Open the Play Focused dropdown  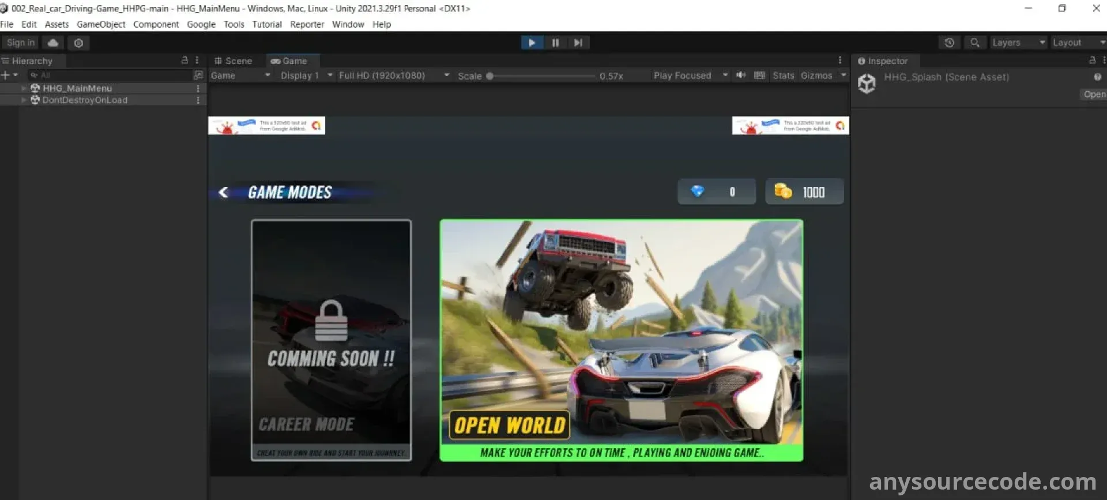(x=690, y=76)
